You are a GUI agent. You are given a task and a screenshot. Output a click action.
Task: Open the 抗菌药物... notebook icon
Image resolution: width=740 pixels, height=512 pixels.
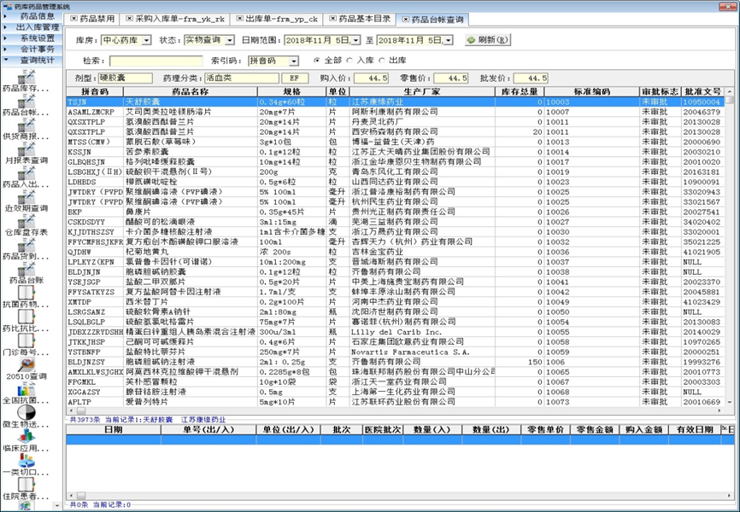pos(26,294)
